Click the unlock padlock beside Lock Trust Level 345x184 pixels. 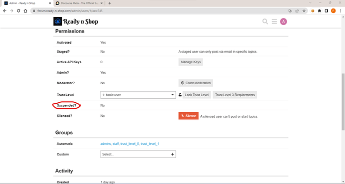[180, 95]
